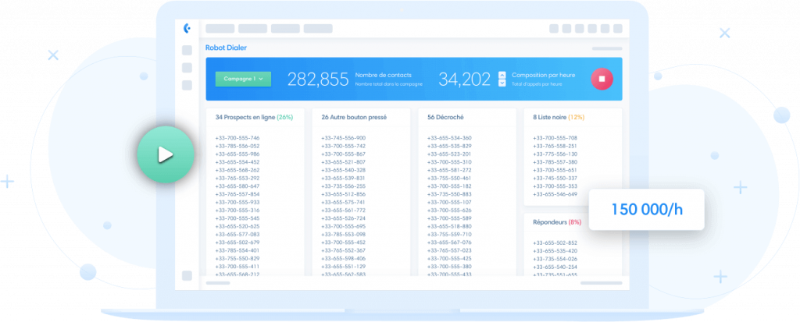The height and width of the screenshot is (322, 800).
Task: Select number +33-655-540-328
Action: [x=344, y=170]
